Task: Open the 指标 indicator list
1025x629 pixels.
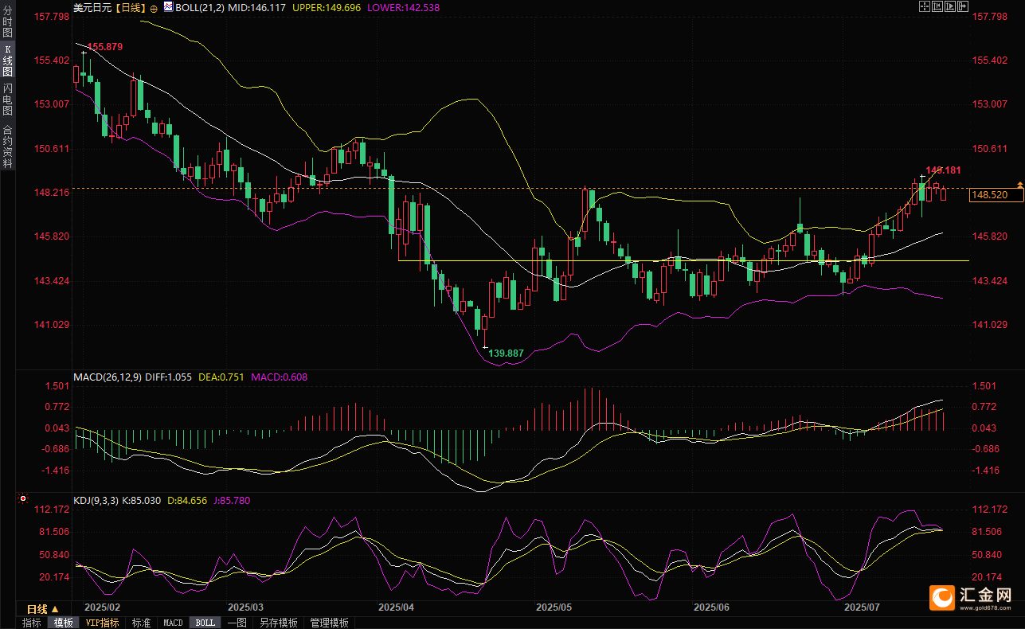Action: click(32, 623)
